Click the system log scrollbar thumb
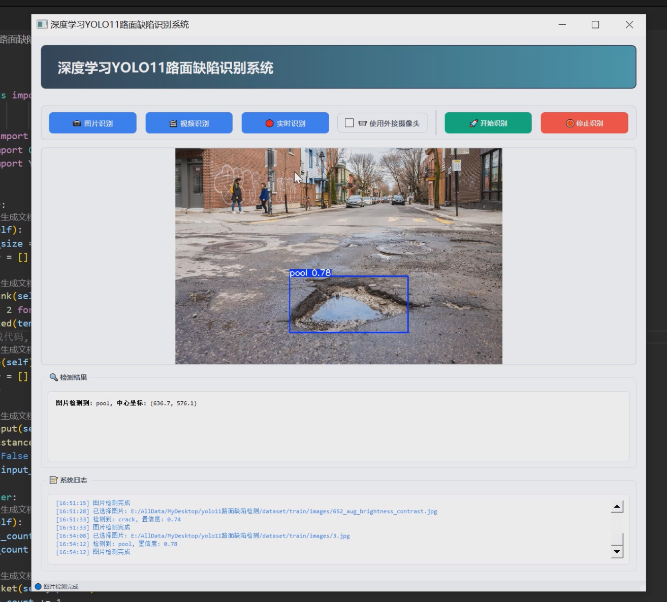 [617, 540]
